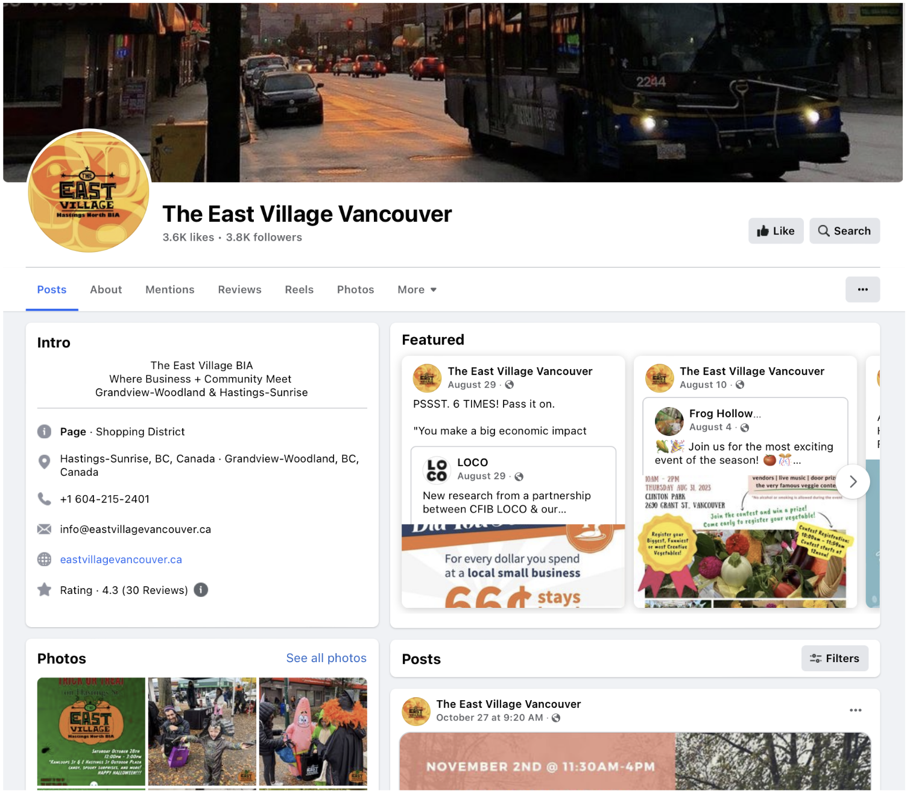Click the envelope email icon

click(x=45, y=529)
